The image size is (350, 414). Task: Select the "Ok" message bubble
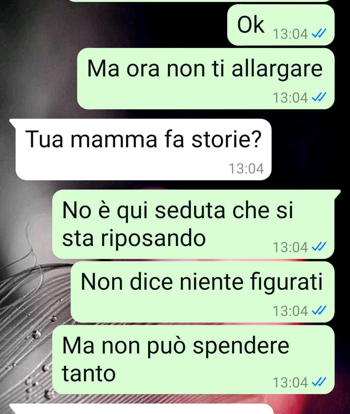click(281, 25)
